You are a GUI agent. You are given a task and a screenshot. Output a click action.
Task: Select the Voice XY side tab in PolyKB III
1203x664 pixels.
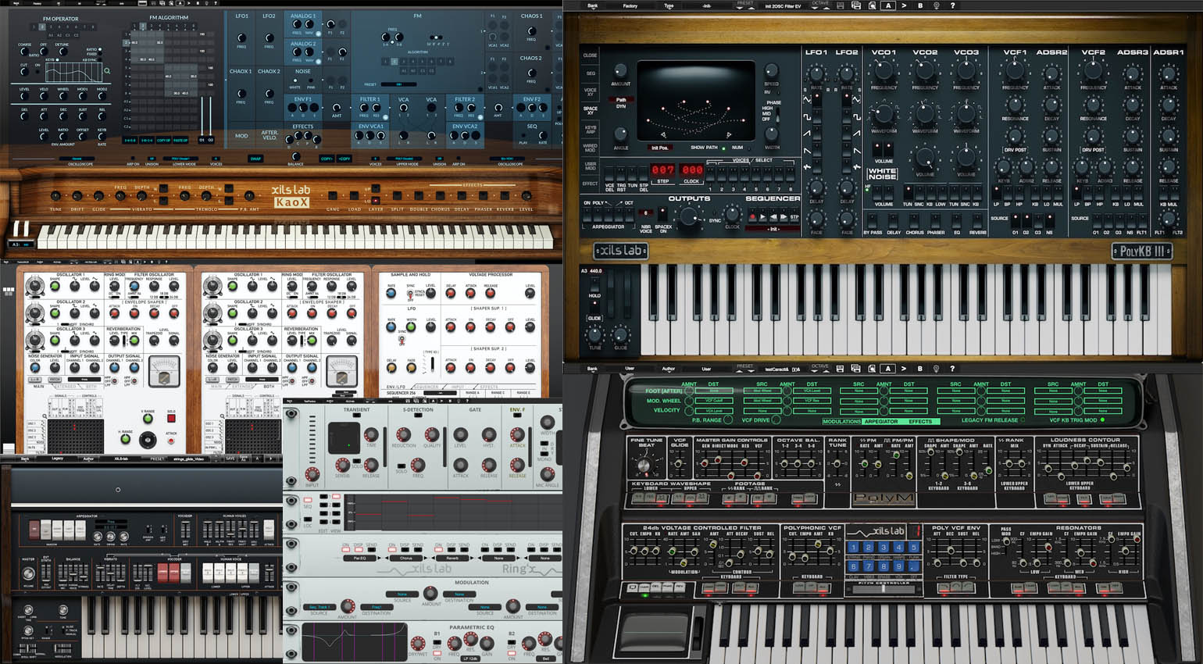coord(590,91)
